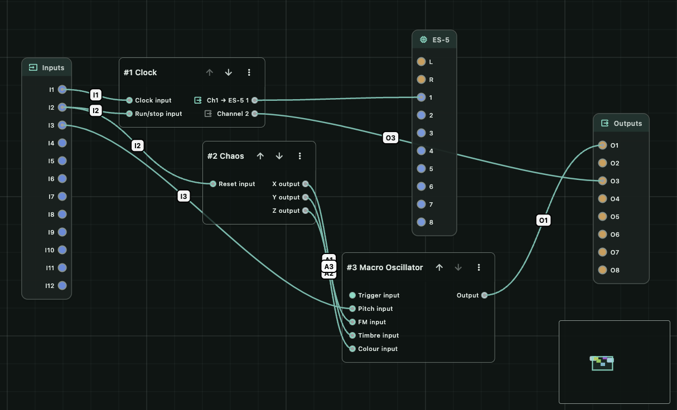Select the Ch1 → ES-5 1 routing icon
The height and width of the screenshot is (410, 677).
197,100
